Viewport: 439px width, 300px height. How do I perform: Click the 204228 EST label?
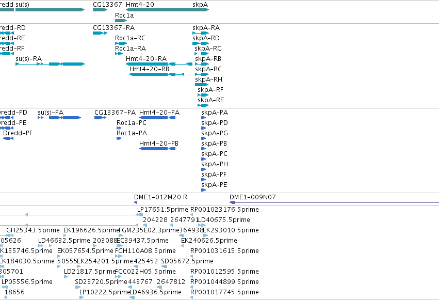point(155,220)
